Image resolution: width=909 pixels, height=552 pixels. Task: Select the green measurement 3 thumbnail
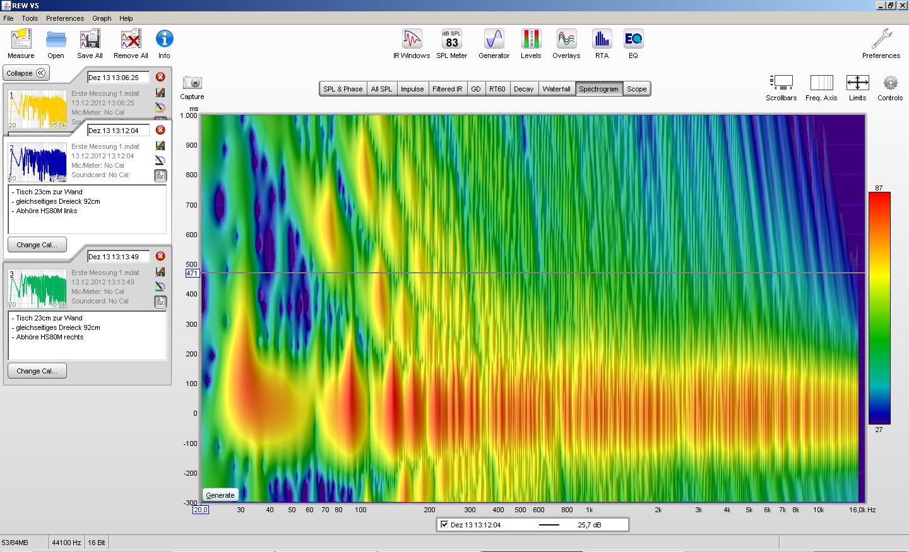pyautogui.click(x=37, y=289)
